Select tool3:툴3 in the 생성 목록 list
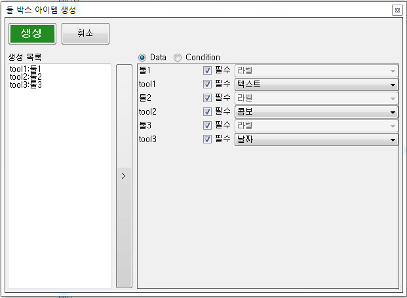This screenshot has width=407, height=298. 26,84
